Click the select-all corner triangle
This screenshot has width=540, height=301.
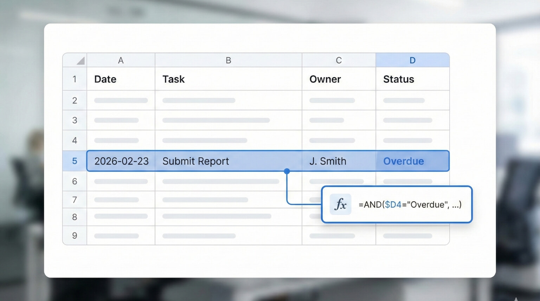click(80, 61)
